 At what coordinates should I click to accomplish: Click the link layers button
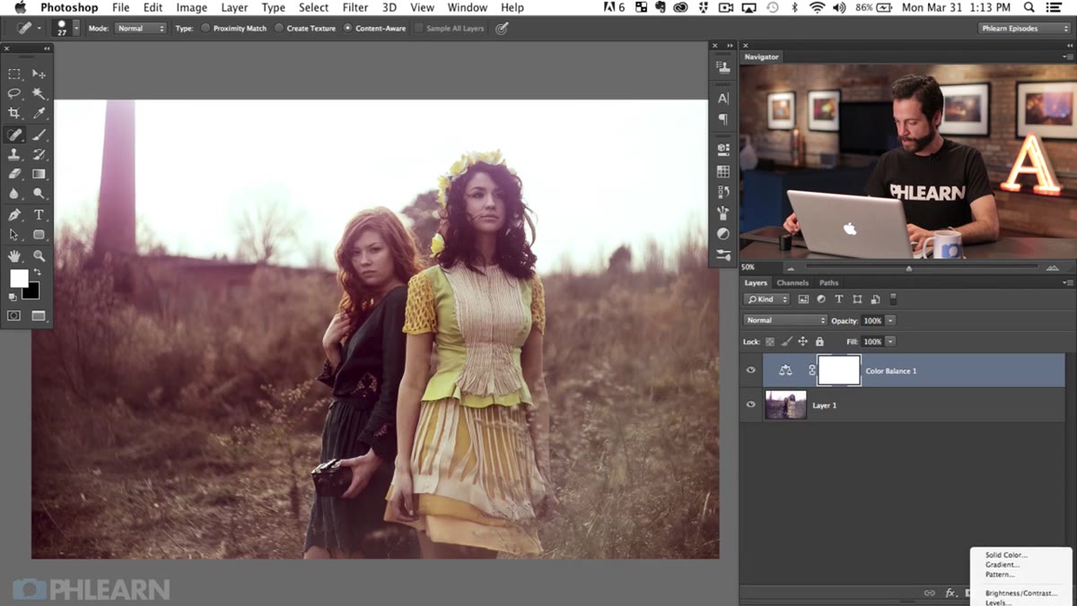click(x=929, y=593)
